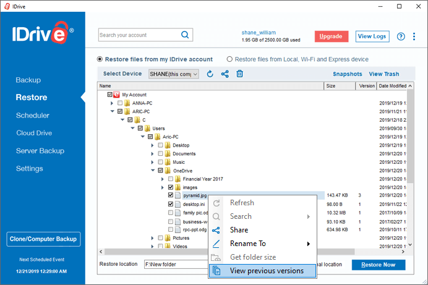Click the Restore location path field
Screen dimensions: 428x285
177,264
